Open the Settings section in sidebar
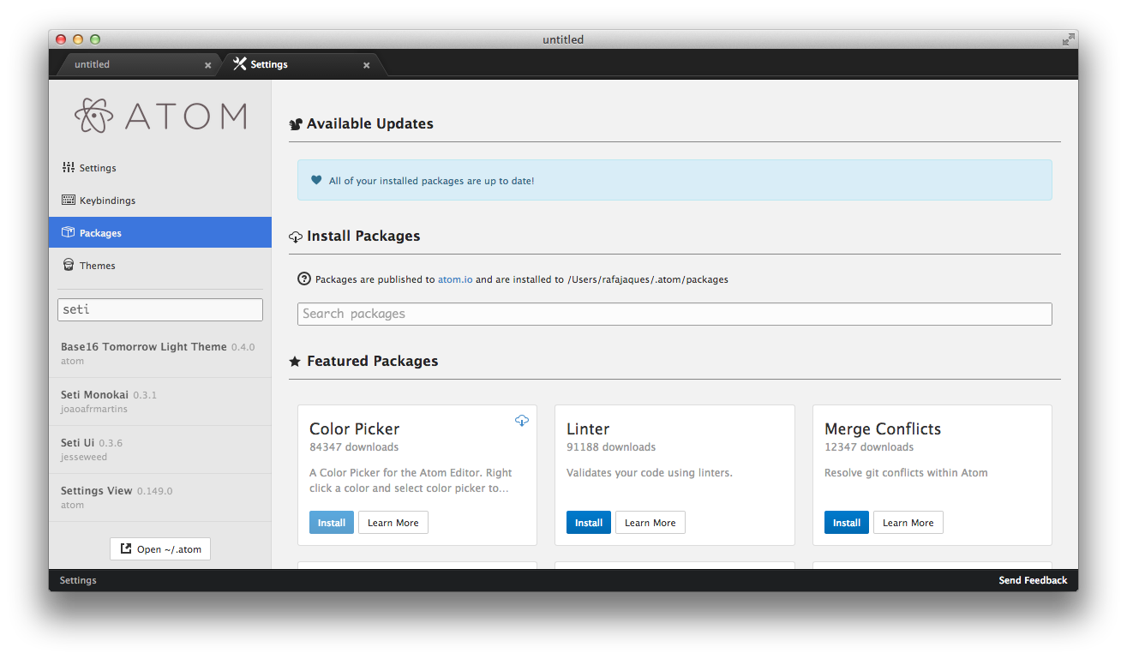Screen dimensions: 1127x659 pos(160,168)
